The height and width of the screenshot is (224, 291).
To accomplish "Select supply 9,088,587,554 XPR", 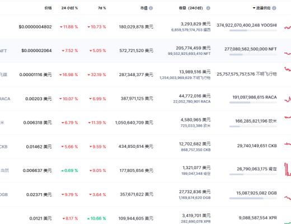I will (258, 218).
